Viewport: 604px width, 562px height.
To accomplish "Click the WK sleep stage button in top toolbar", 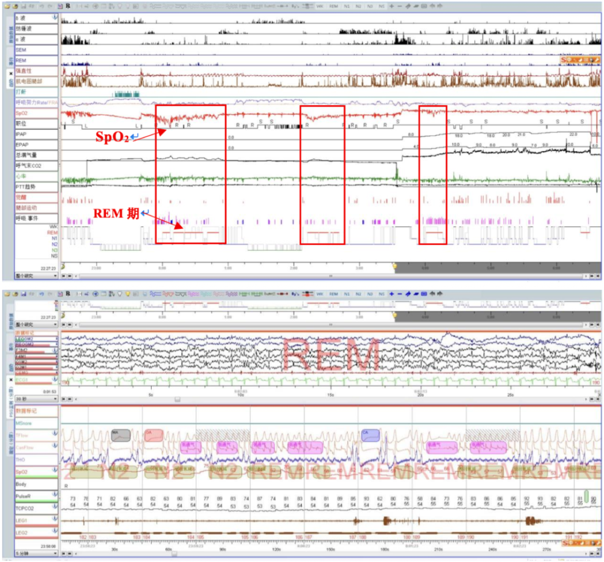I will [320, 6].
